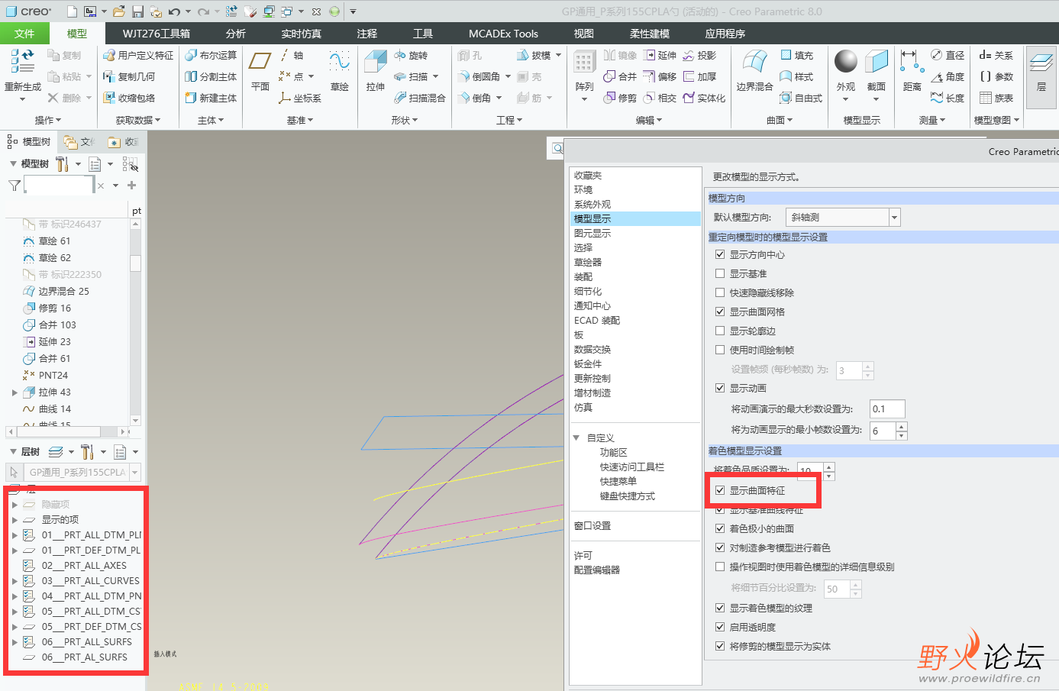Image resolution: width=1059 pixels, height=691 pixels.
Task: Open the 文件 menu tab
Action: tap(24, 34)
